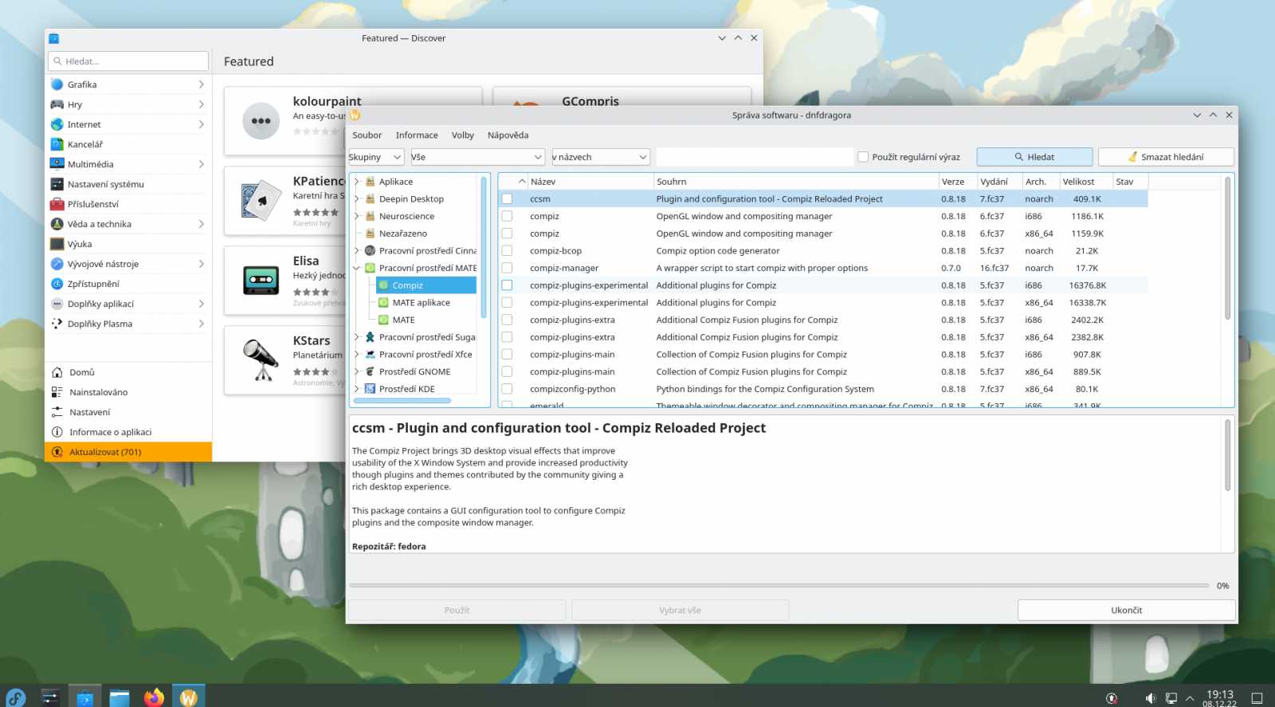Open the Soubor menu

[x=367, y=136]
